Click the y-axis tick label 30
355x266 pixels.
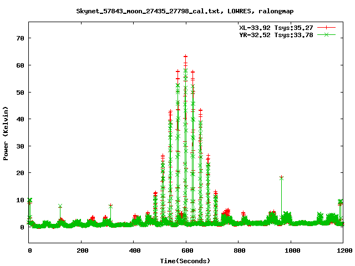[x=20, y=146]
